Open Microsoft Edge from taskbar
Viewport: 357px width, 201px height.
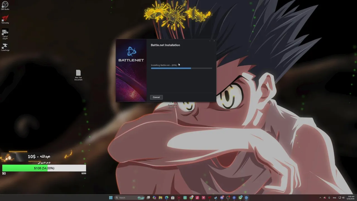167,198
